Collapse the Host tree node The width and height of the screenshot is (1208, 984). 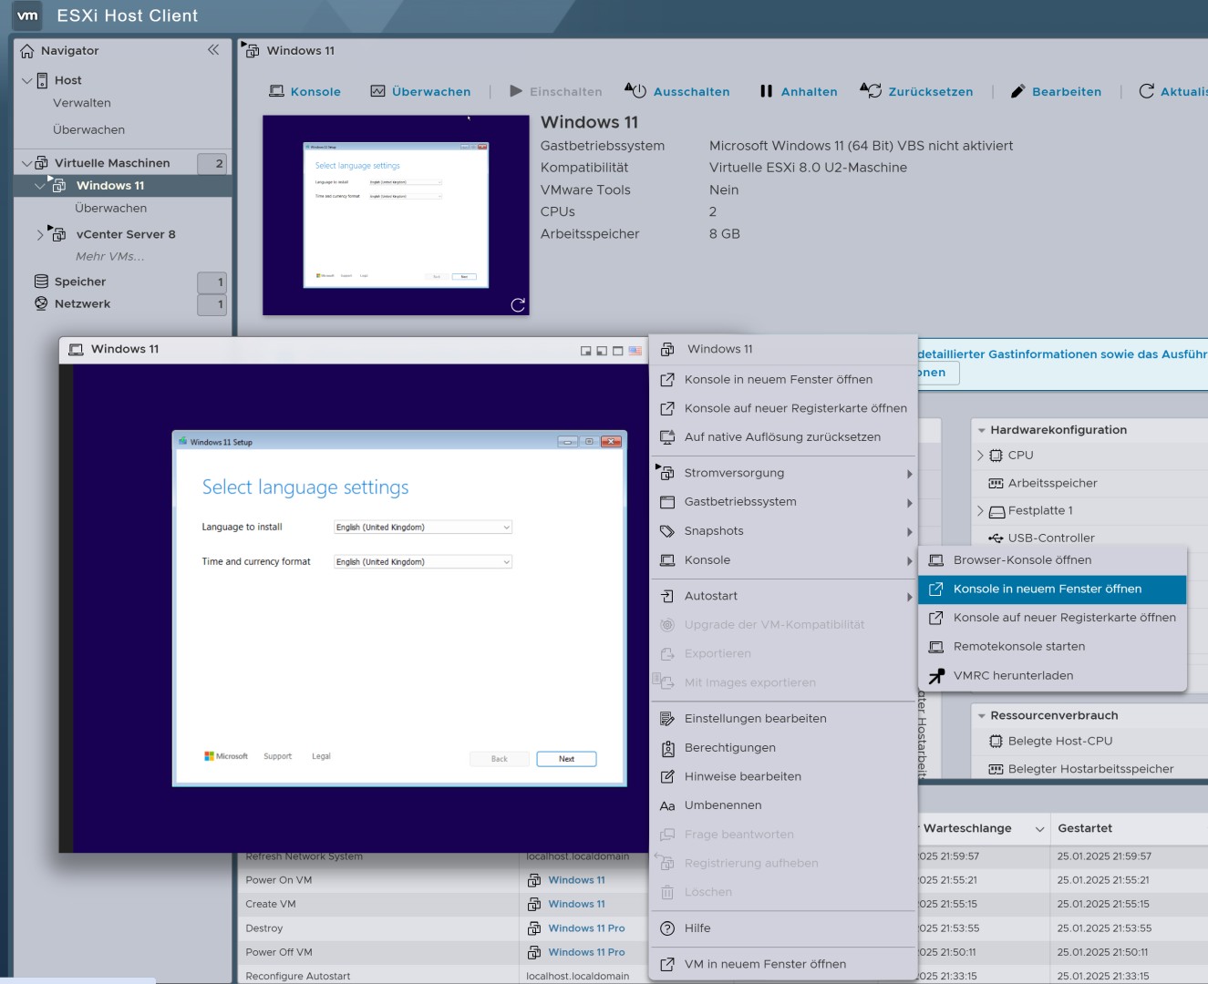(x=26, y=80)
